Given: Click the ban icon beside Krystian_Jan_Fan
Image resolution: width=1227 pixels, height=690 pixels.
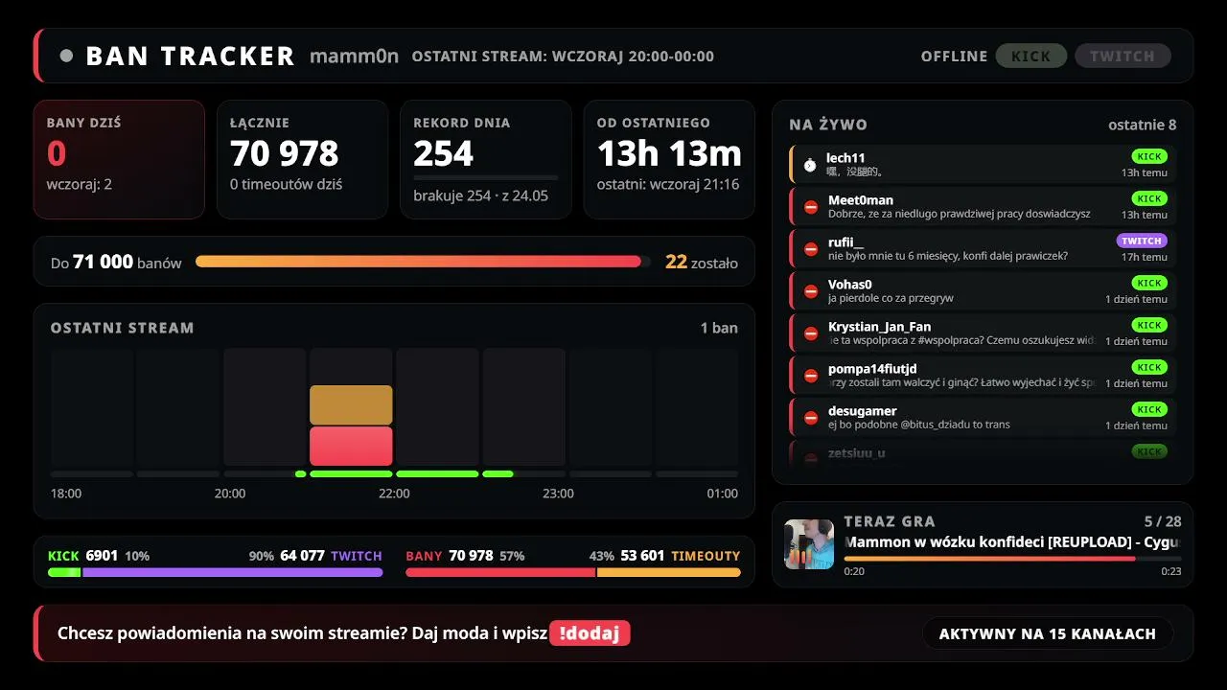Looking at the screenshot, I should (x=811, y=333).
